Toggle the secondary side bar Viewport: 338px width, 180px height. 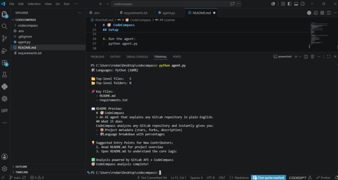[303, 4]
